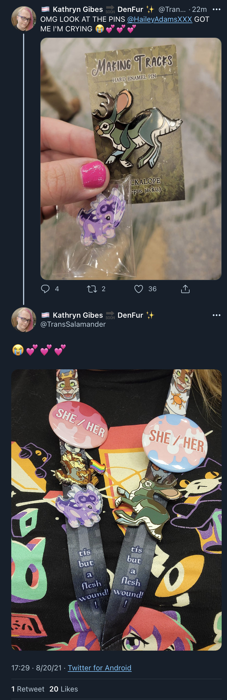Click the 36 likes count
The image size is (227, 700).
pyautogui.click(x=152, y=289)
